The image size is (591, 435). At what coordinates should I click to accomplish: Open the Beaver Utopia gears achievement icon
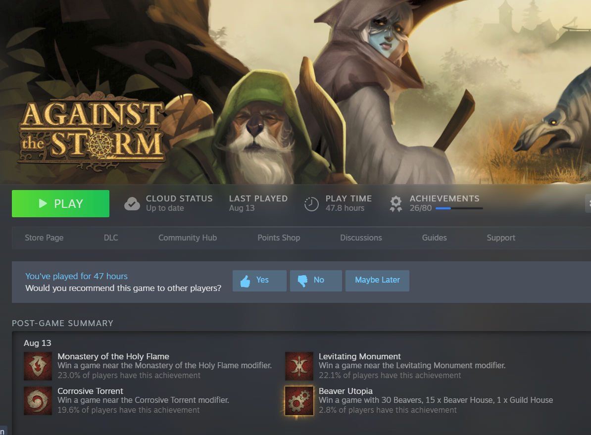(x=299, y=401)
